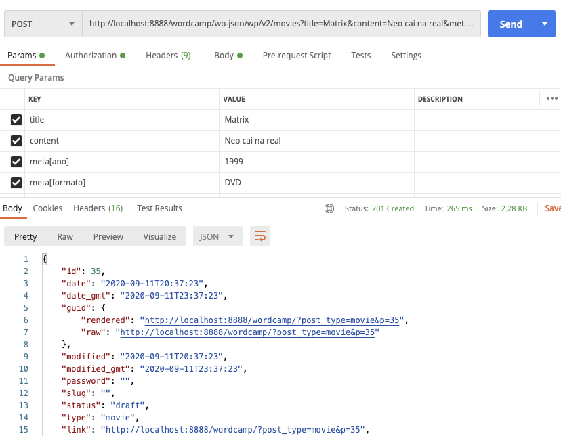Open the Settings tab

(406, 56)
